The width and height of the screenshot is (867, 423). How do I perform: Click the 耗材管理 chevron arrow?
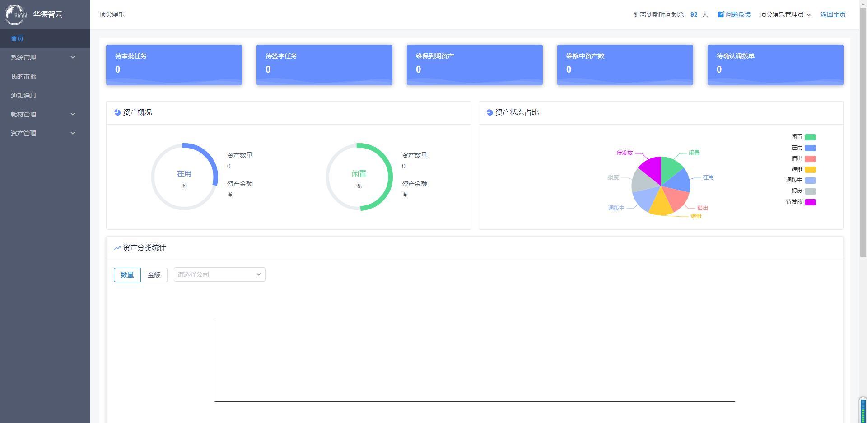[x=73, y=114]
